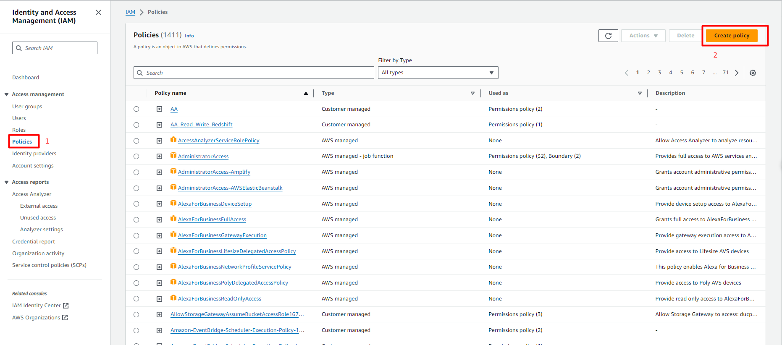Image resolution: width=782 pixels, height=345 pixels.
Task: Sort by Policy name arrow
Action: 306,94
